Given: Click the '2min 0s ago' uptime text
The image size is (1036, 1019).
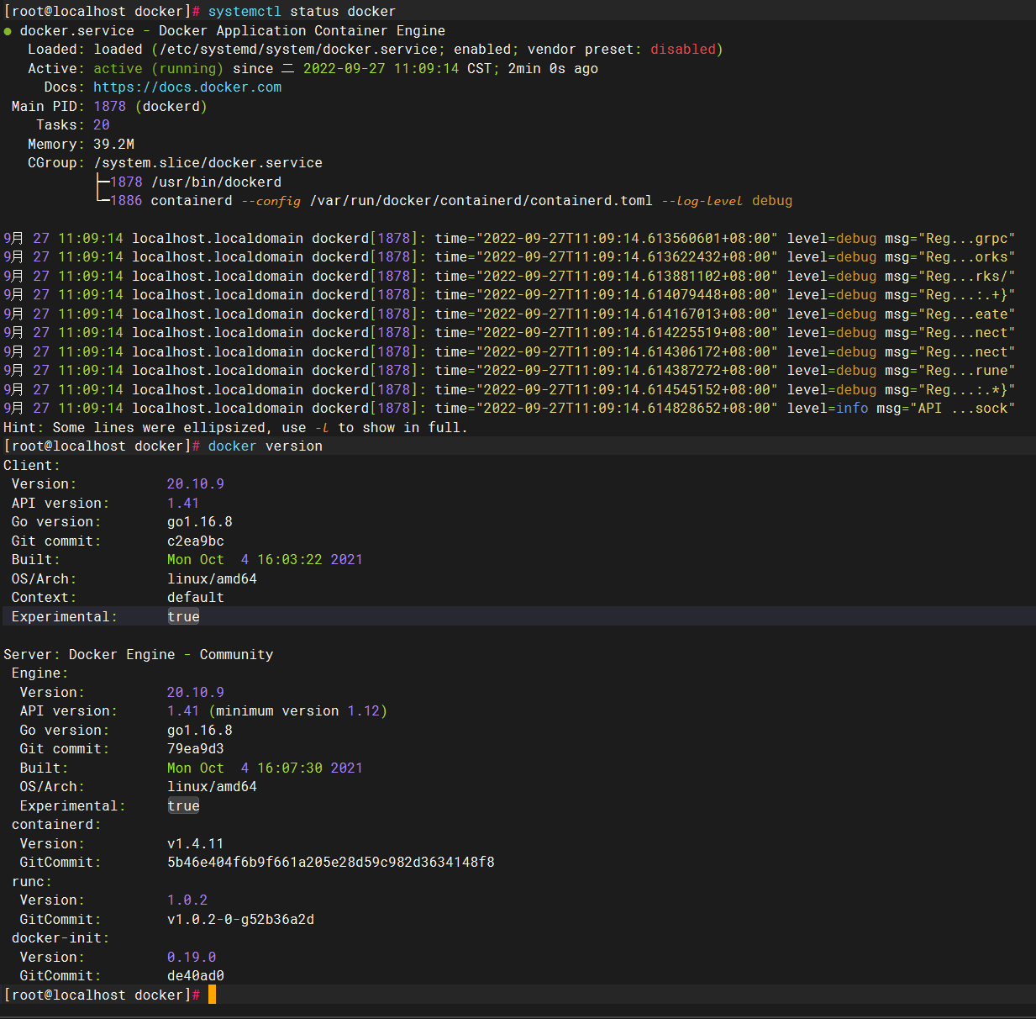Looking at the screenshot, I should coord(553,69).
